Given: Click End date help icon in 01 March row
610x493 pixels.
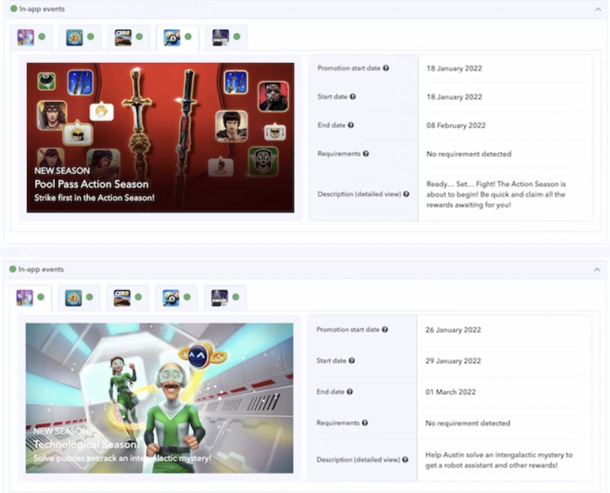Looking at the screenshot, I should (x=350, y=392).
